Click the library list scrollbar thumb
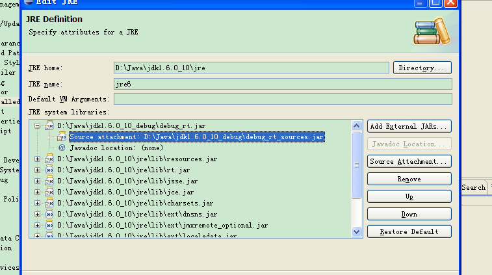 click(356, 165)
